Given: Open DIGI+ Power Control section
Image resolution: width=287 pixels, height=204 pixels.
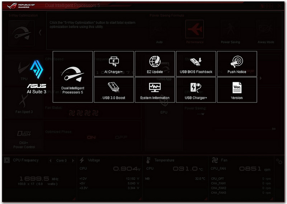Looking at the screenshot, I should point(24,136).
